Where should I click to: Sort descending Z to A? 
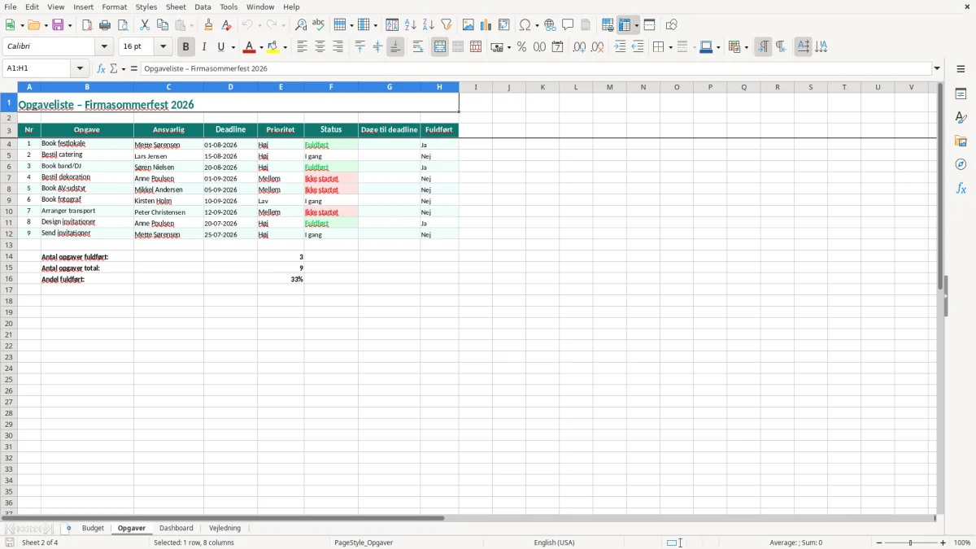coord(428,25)
